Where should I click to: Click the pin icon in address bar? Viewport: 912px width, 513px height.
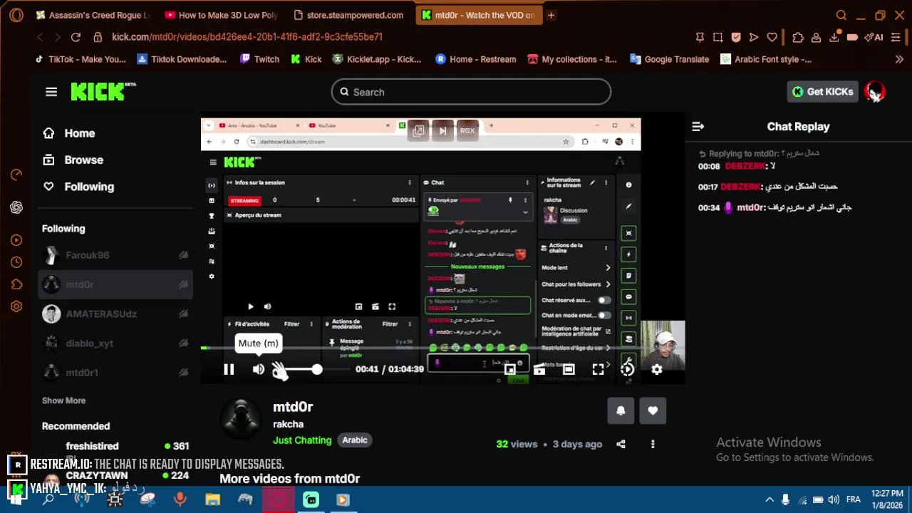(x=700, y=37)
